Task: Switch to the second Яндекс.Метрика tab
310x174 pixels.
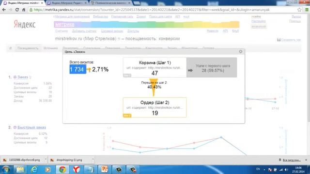Action: [67, 3]
